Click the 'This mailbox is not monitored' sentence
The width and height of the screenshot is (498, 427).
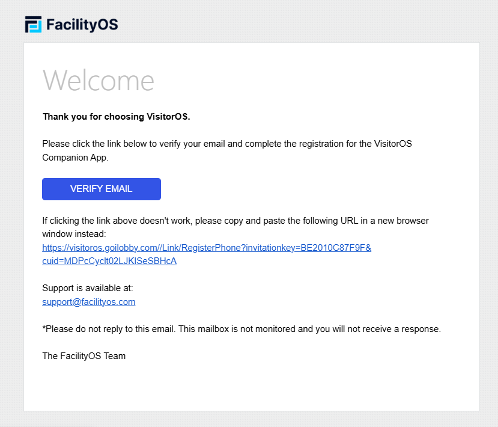pos(309,329)
